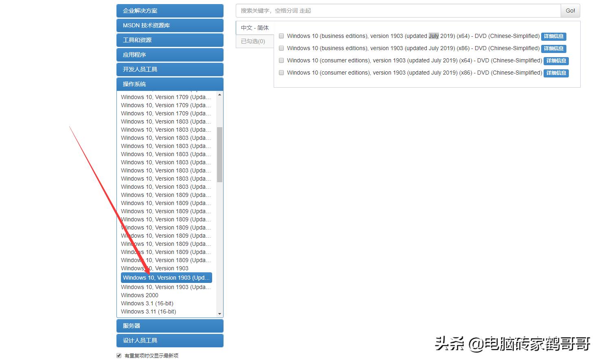Switch to the 中文 - 简体 tab

[x=255, y=28]
